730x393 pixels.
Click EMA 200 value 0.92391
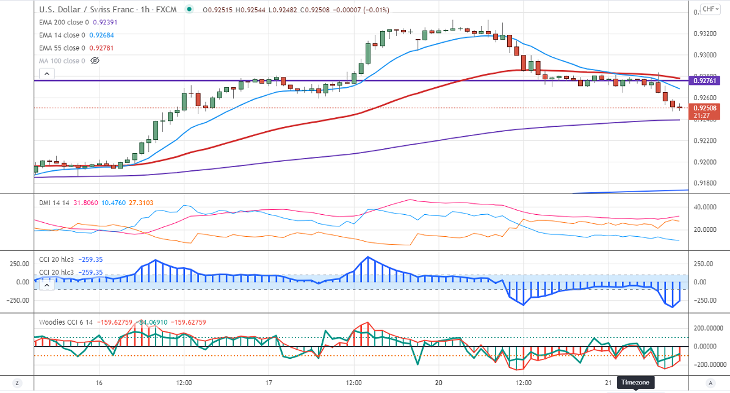click(105, 23)
